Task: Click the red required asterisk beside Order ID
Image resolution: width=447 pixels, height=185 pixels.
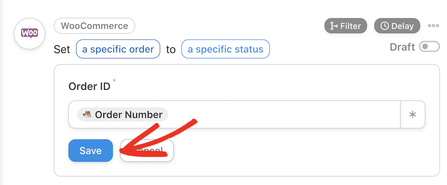Action: pos(114,81)
